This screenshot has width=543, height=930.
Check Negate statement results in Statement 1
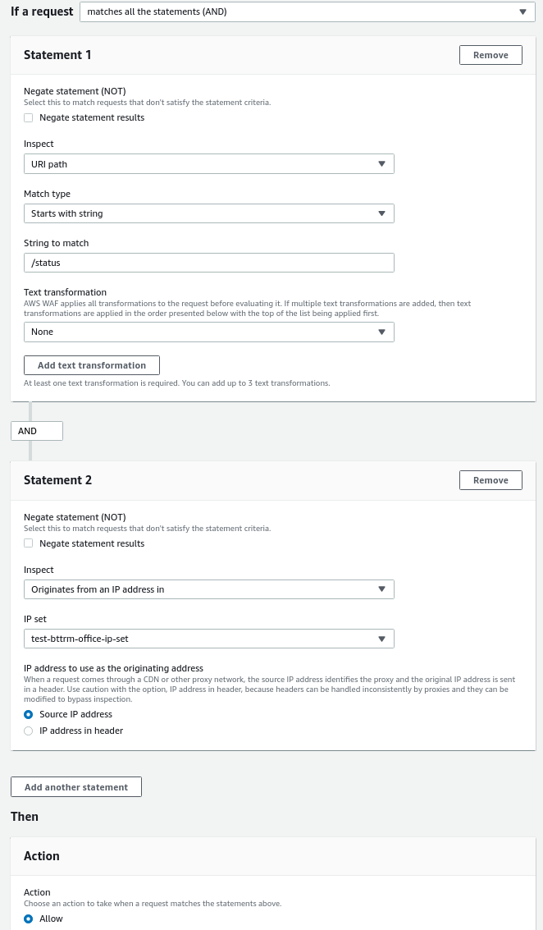29,117
